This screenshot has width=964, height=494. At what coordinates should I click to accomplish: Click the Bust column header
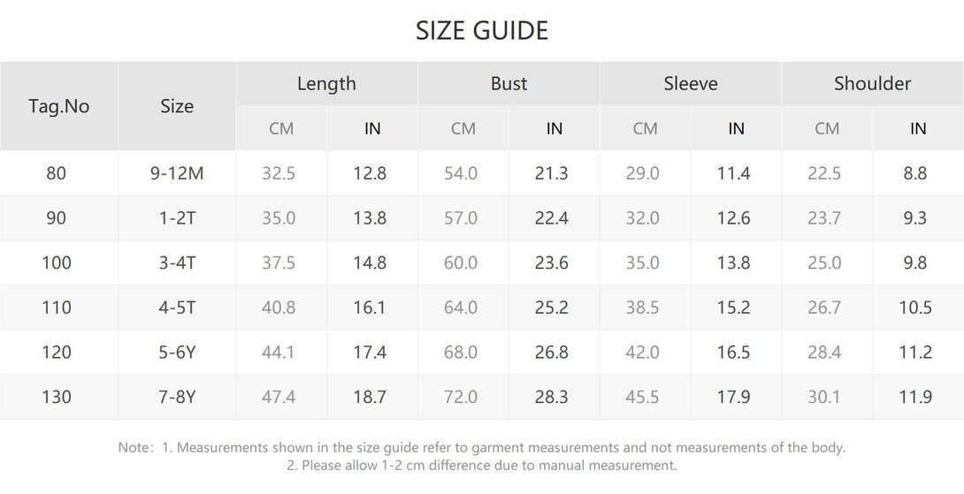point(509,84)
